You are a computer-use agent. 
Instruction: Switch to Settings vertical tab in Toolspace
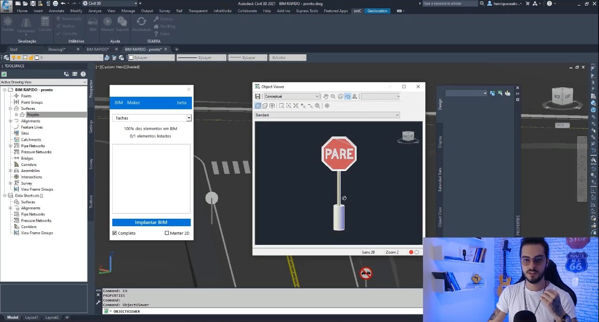[91, 126]
